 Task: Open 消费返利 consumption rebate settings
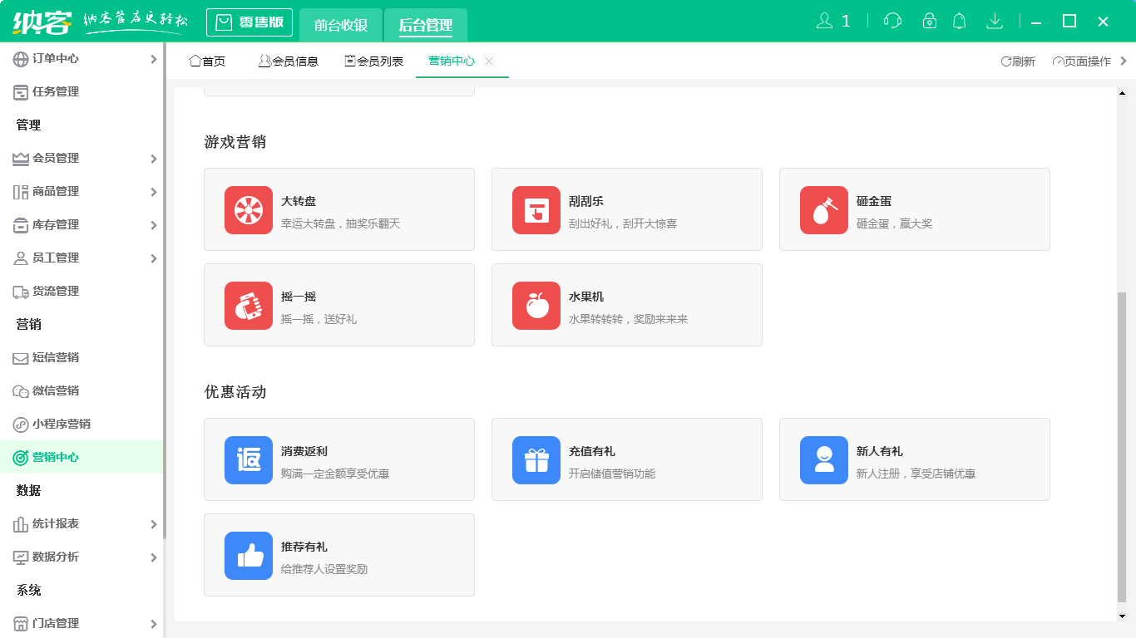338,459
